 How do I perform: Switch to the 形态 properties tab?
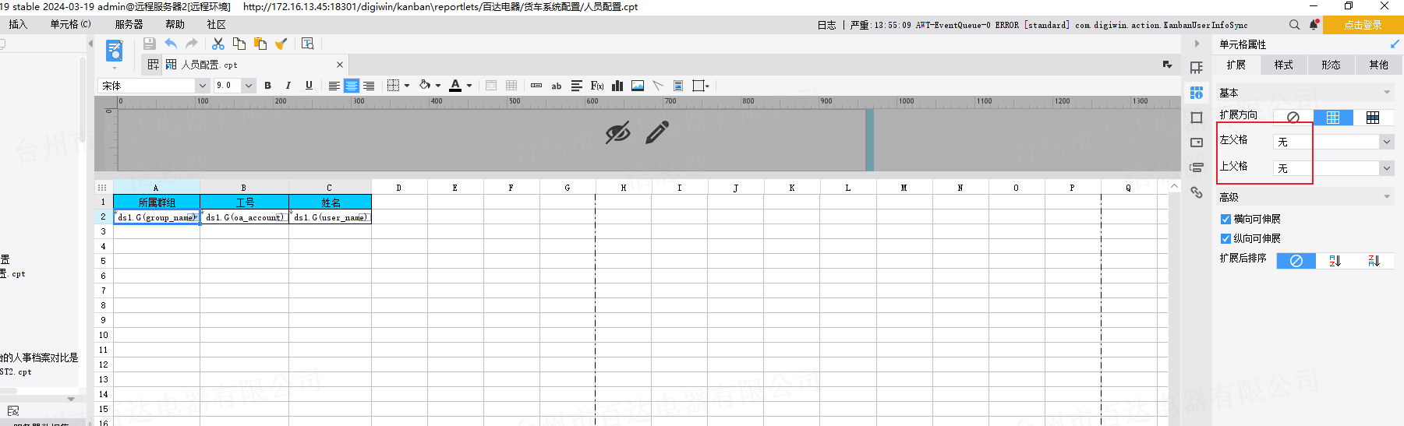pyautogui.click(x=1332, y=65)
